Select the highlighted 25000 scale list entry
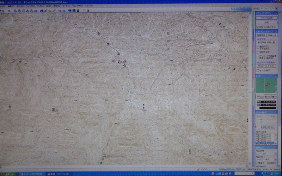Screen dimensions: 282x176 point(265,143)
